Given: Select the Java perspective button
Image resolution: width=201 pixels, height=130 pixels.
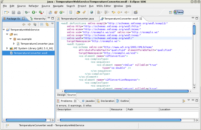Looking at the screenshot, I should pos(179,12).
